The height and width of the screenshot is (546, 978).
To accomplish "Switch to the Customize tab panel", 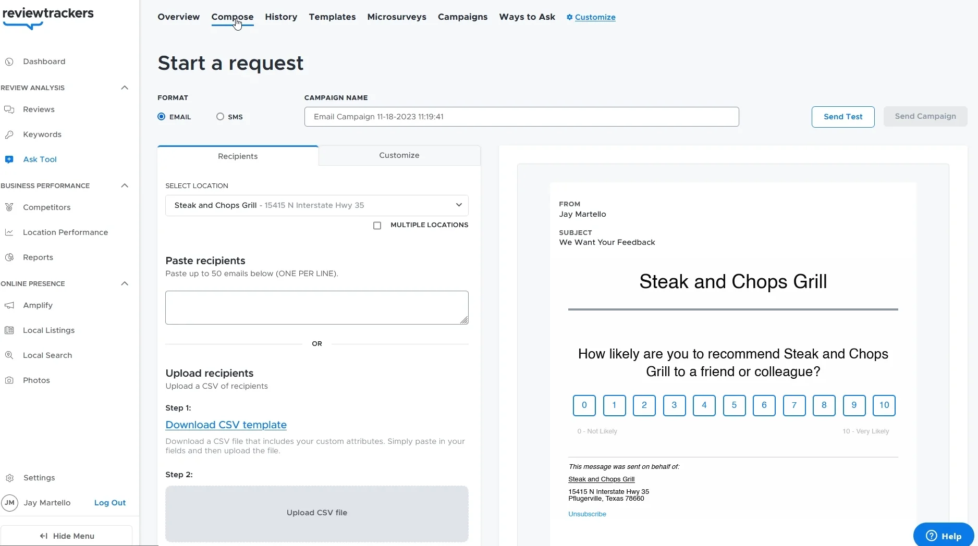I will [399, 155].
